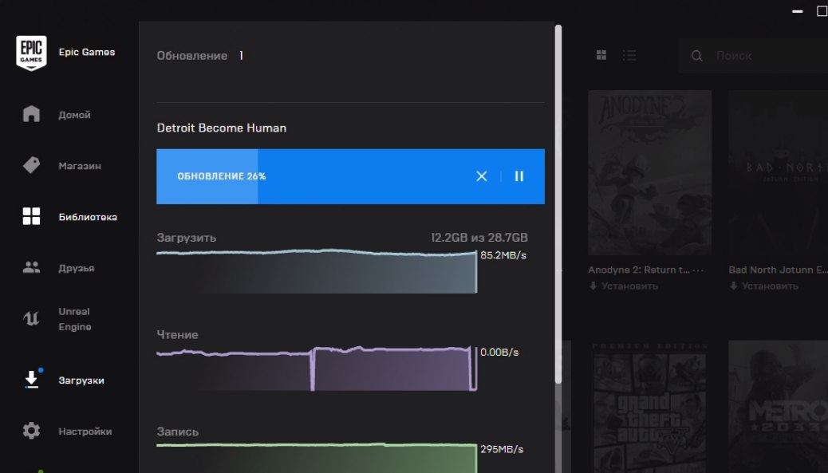
Task: Click the gear icon for Настройки
Action: click(31, 431)
